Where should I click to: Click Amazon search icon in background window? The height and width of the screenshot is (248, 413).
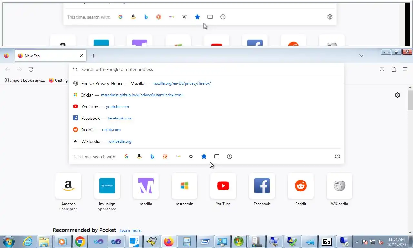(x=133, y=17)
